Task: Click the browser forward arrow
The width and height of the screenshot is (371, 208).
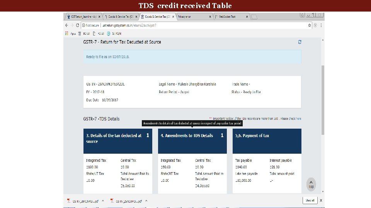Action: tap(72, 25)
